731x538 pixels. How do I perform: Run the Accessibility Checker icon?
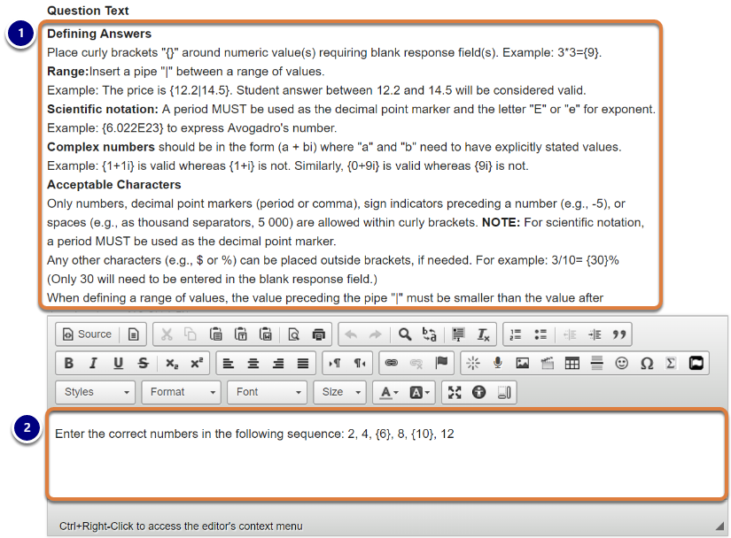pos(478,392)
